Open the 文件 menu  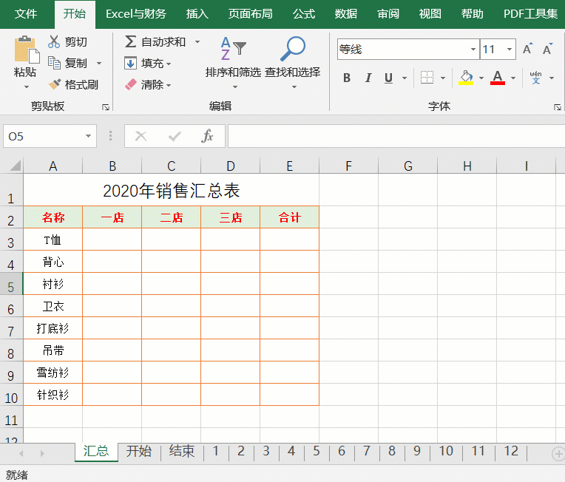point(26,14)
